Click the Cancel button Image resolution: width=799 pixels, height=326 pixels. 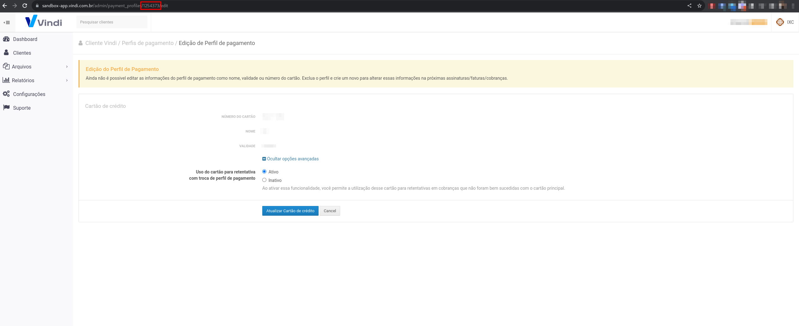[330, 211]
